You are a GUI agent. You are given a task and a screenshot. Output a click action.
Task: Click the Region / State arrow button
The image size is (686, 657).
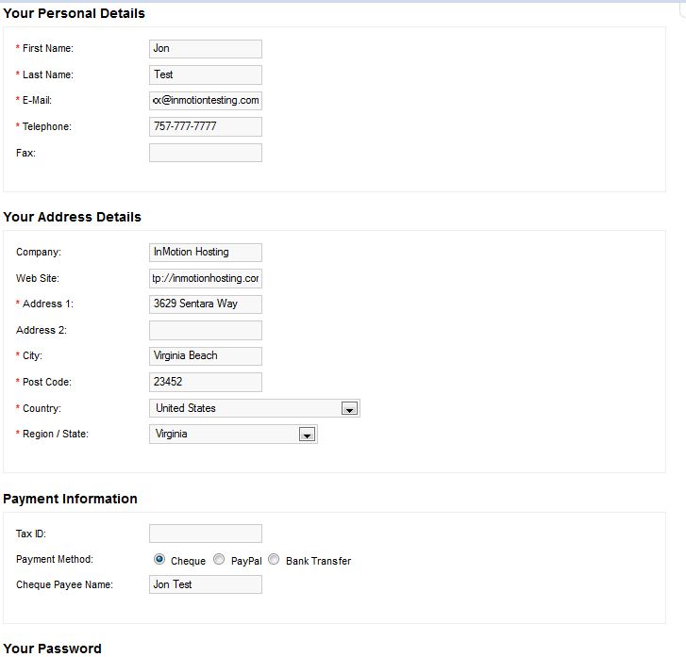pyautogui.click(x=306, y=435)
